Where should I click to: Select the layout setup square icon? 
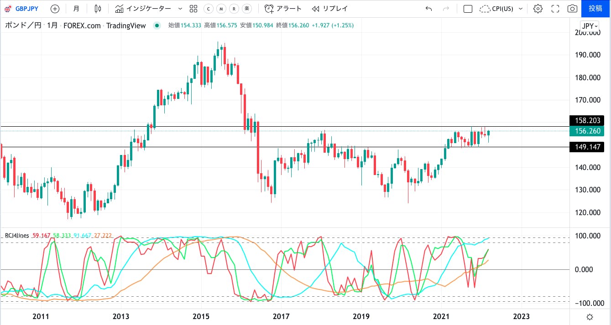[468, 9]
